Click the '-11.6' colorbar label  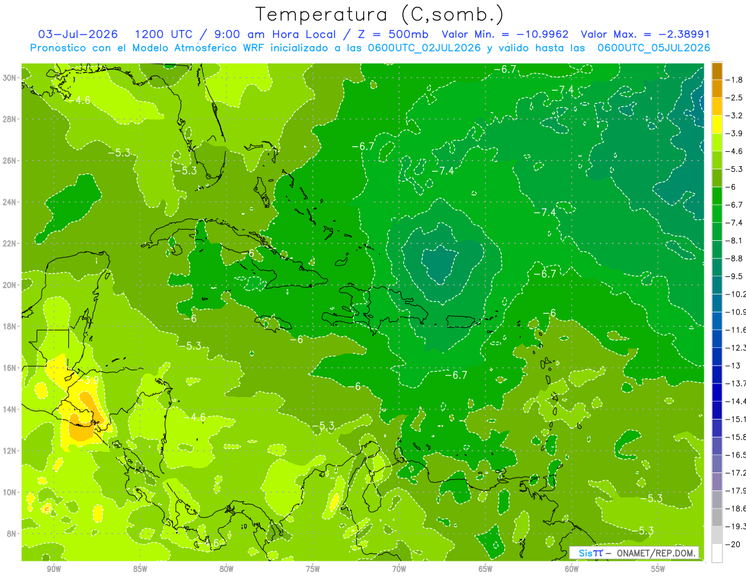tap(737, 329)
